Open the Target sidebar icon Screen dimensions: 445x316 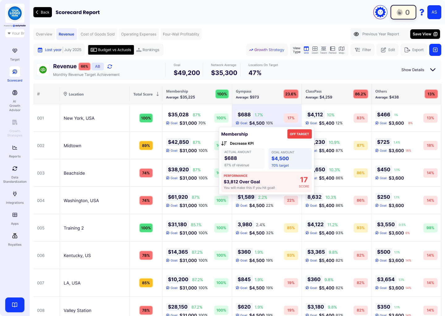pos(15,51)
